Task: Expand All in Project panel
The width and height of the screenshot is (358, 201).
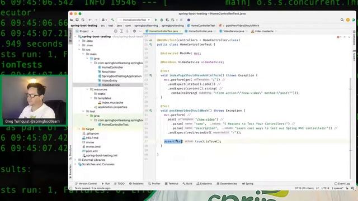Action: (121, 31)
